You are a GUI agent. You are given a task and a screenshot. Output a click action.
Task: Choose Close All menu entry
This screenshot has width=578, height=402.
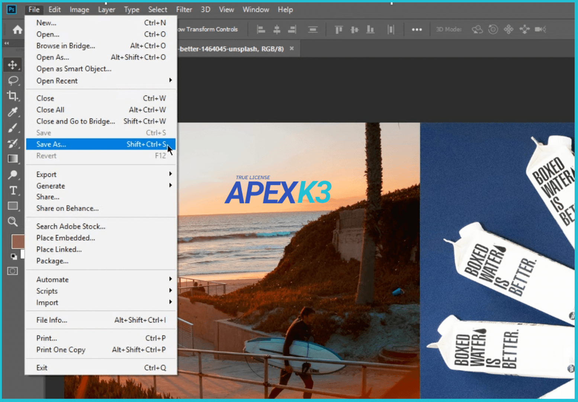point(101,110)
